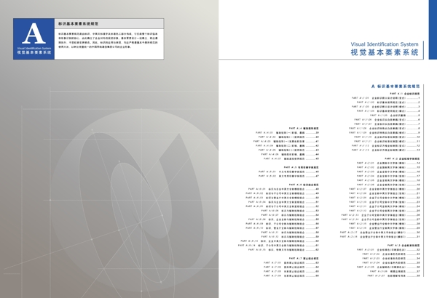Click the contents entry 'PART A\7\04' on page 66
Screen dimensions: 437x298
pos(291,275)
